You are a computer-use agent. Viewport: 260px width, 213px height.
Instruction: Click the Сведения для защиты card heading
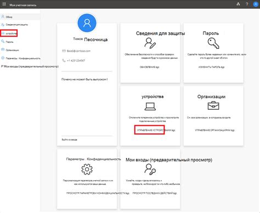point(160,33)
